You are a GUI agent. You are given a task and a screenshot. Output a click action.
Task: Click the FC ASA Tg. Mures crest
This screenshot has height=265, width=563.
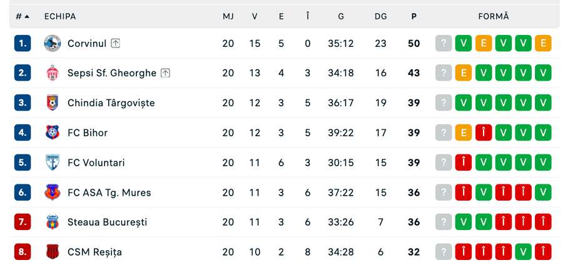(52, 192)
